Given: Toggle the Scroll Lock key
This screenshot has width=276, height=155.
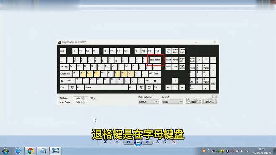Looking at the screenshot, I should click(x=175, y=51).
